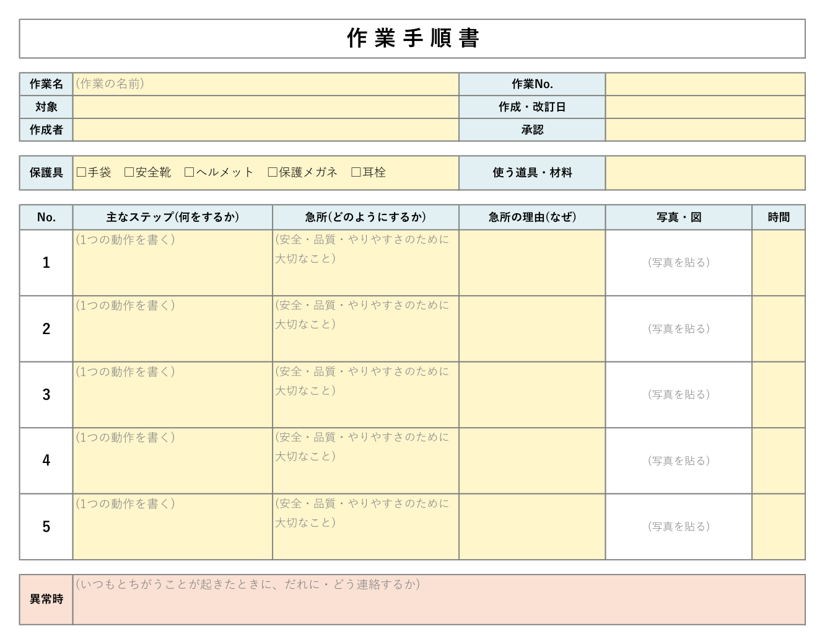The width and height of the screenshot is (825, 644).
Task: Click the 作業名 input field
Action: pyautogui.click(x=266, y=84)
